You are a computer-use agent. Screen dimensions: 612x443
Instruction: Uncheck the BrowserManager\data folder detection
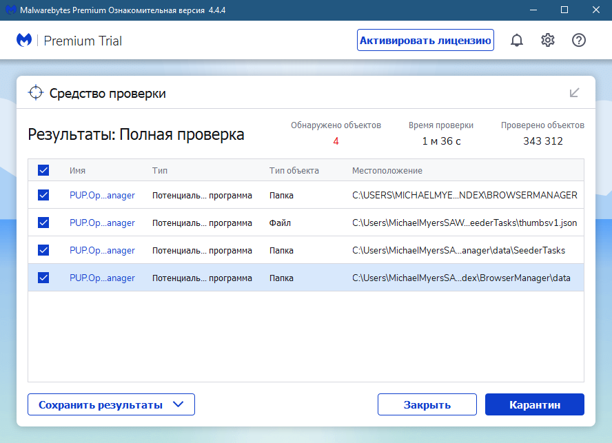point(43,278)
